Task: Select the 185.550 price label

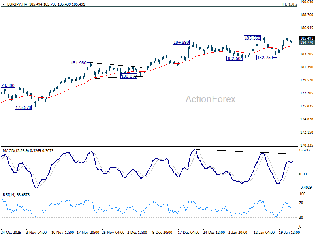Action: [x=252, y=38]
